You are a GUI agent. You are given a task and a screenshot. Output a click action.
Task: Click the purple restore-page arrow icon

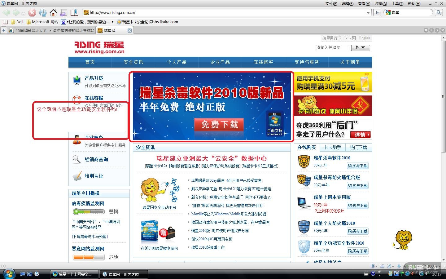click(x=63, y=12)
